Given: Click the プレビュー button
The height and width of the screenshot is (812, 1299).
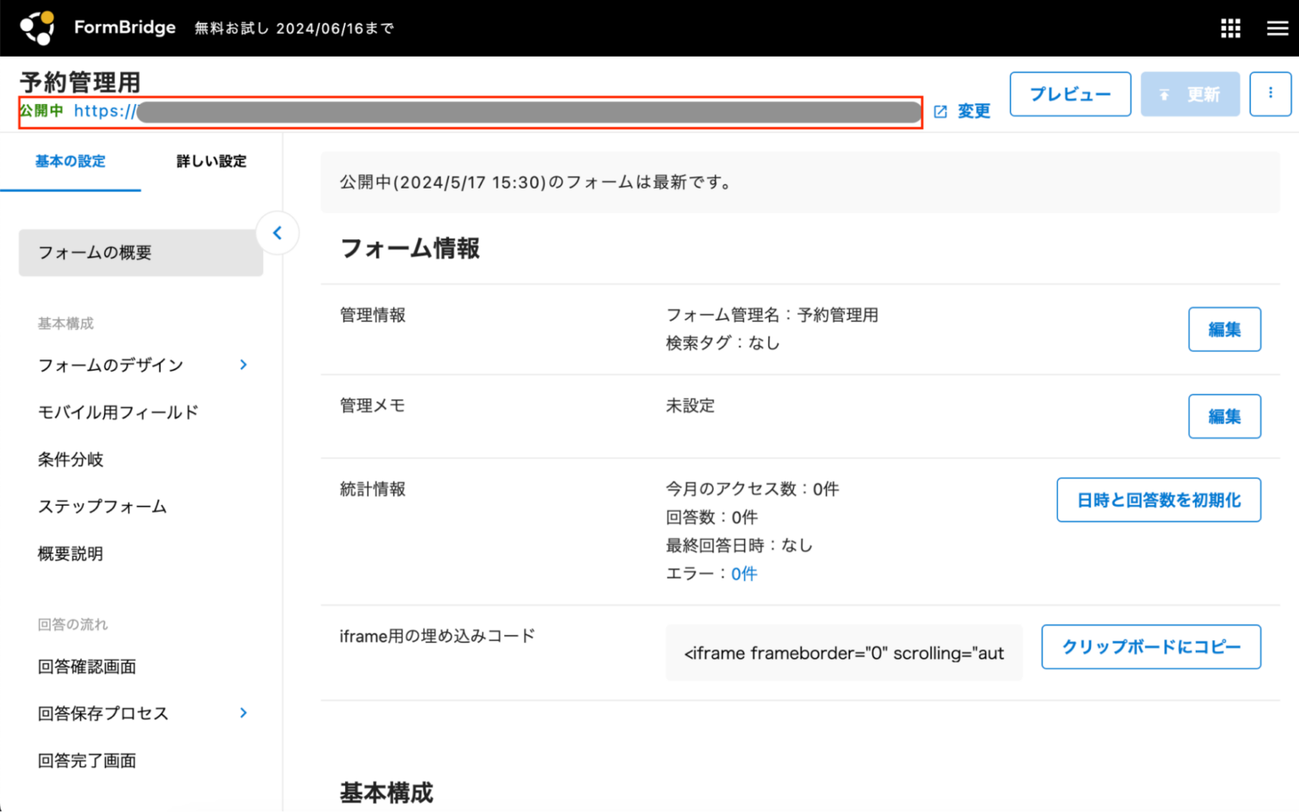Looking at the screenshot, I should 1070,94.
